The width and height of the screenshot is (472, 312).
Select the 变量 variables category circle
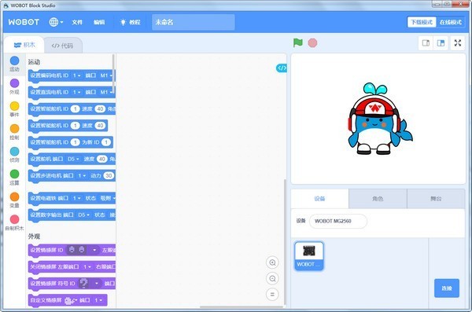(x=14, y=196)
